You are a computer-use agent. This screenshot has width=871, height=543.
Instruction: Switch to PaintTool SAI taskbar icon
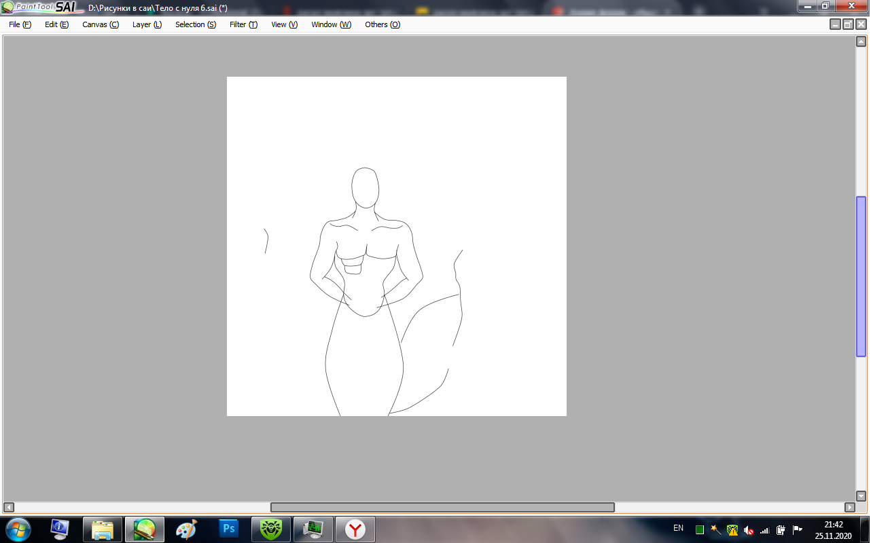[144, 529]
